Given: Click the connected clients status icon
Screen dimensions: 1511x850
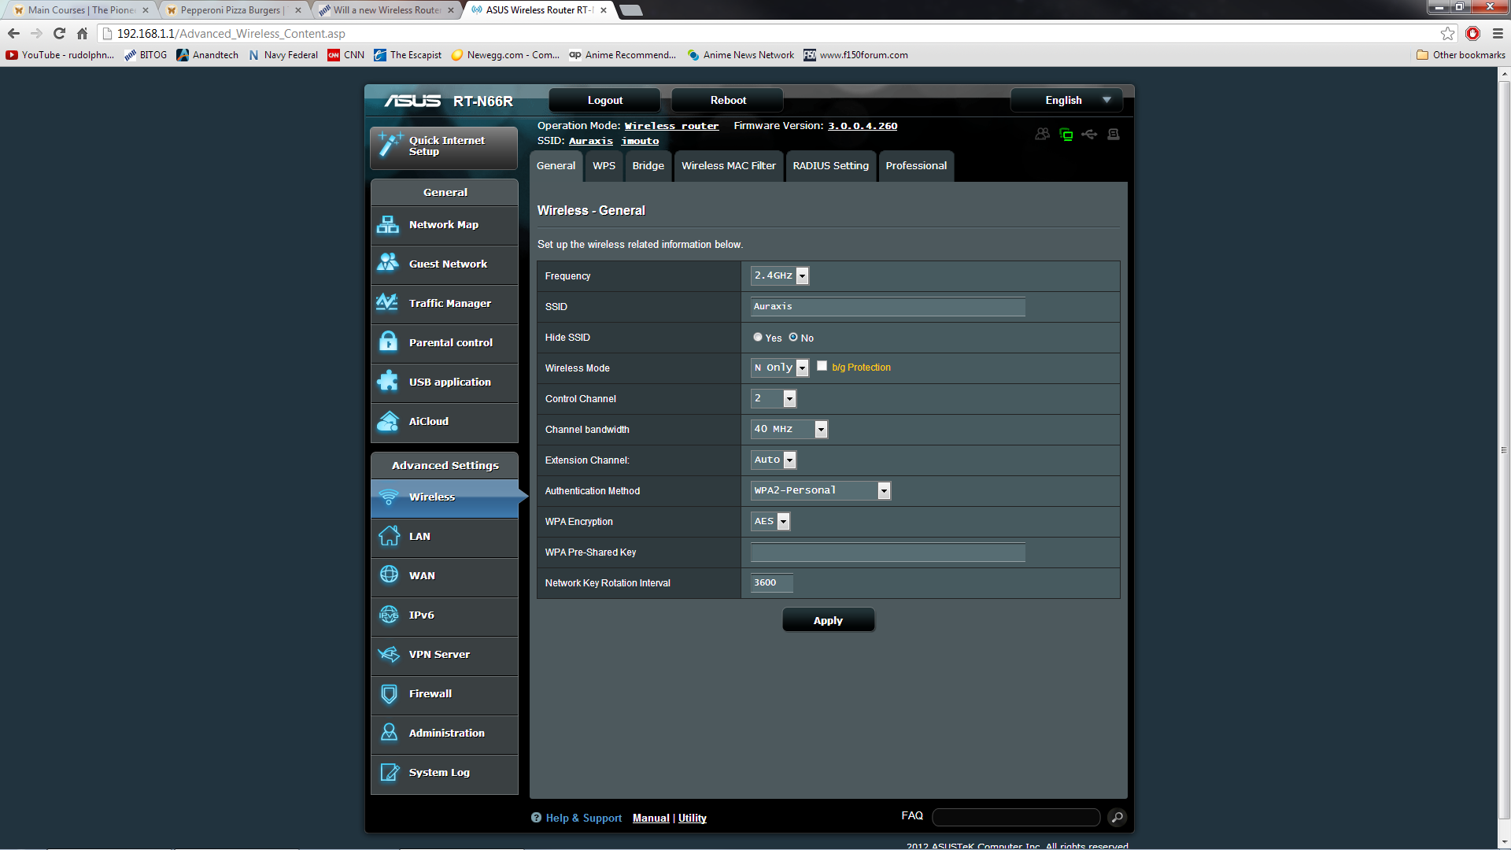Looking at the screenshot, I should [x=1042, y=134].
